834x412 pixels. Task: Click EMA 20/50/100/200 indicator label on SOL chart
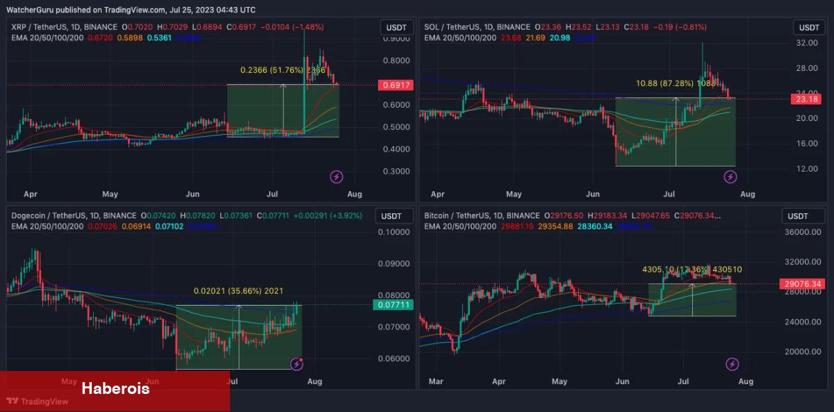click(x=460, y=37)
